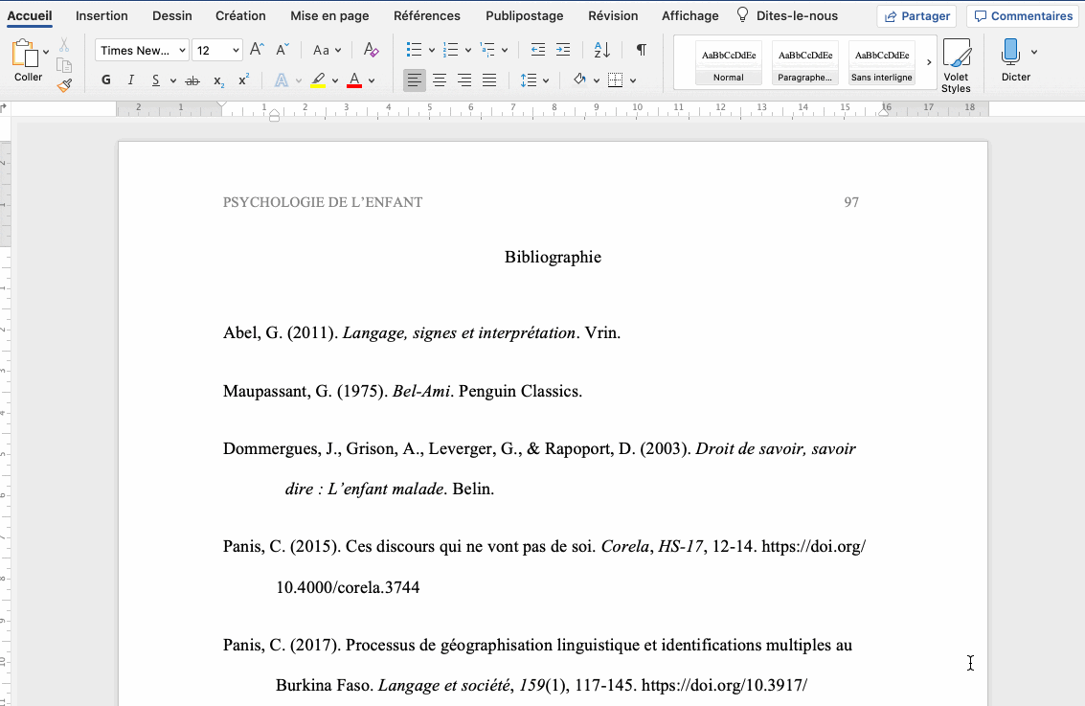Apply the red font color

click(x=354, y=80)
